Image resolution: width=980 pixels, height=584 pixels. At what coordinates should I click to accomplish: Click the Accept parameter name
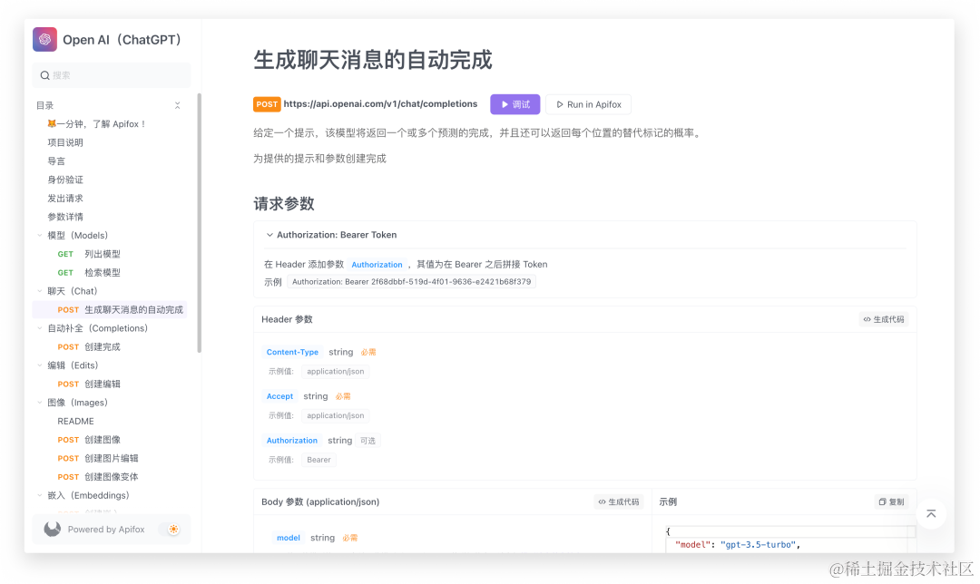click(x=279, y=396)
